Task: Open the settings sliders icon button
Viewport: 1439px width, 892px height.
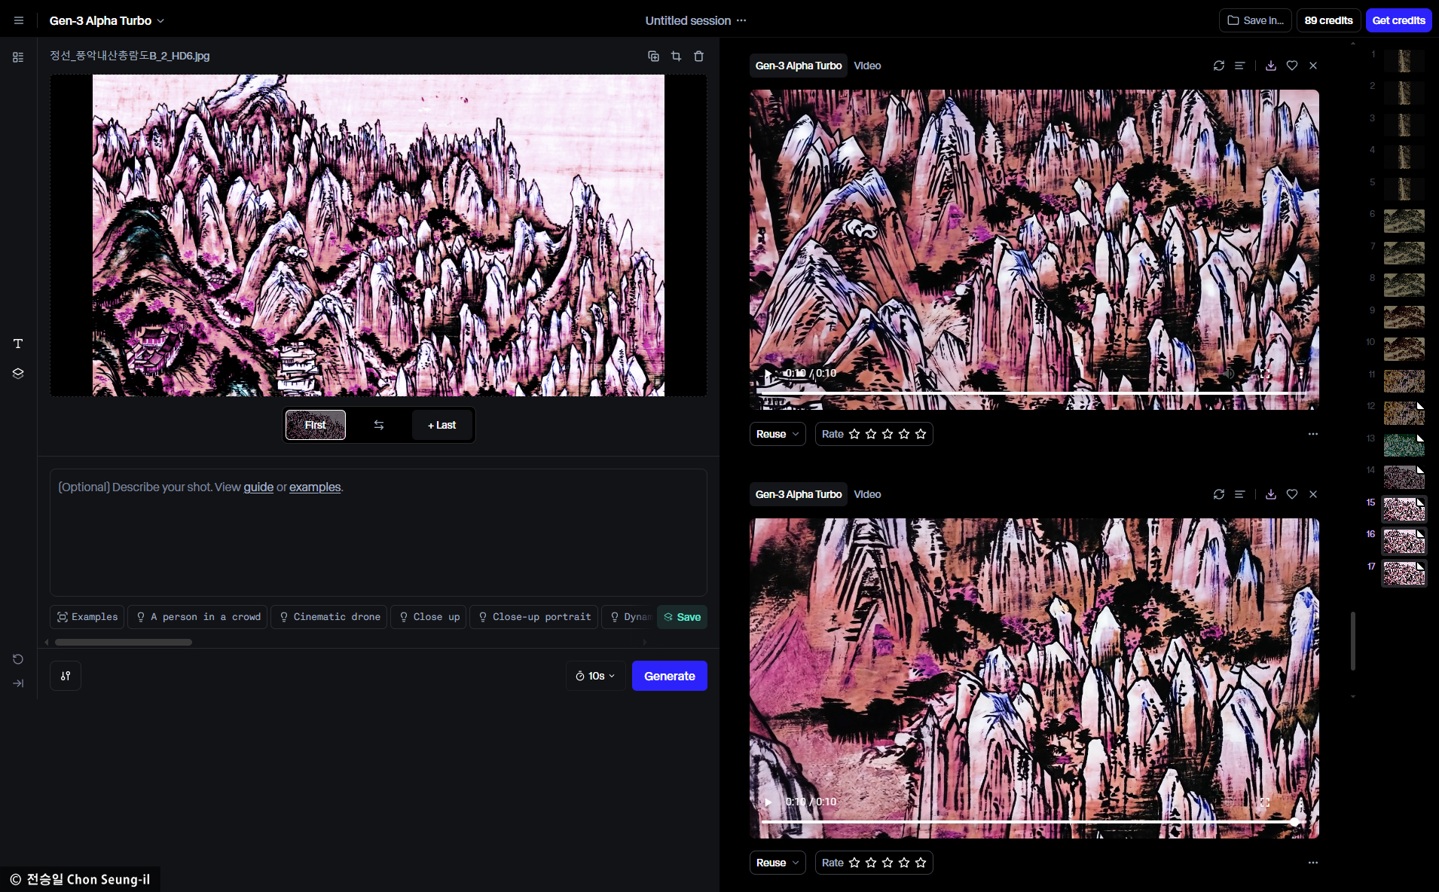Action: pos(66,676)
